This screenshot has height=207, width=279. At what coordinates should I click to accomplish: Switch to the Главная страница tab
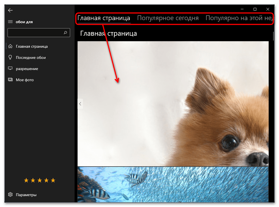click(104, 18)
